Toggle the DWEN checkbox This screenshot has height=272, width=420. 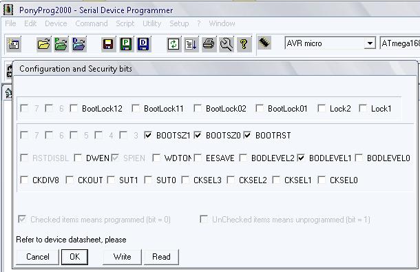coord(78,158)
